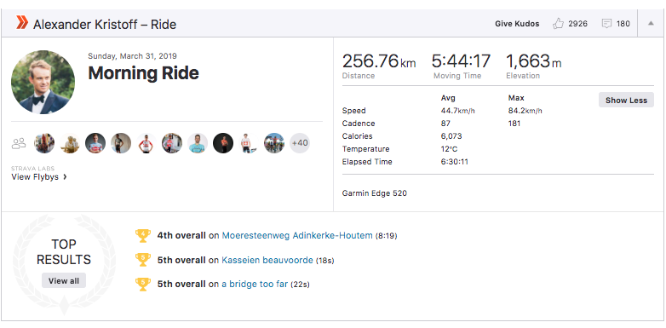Viewport: 666px width, 328px height.
Task: Collapse the card with the top-right triangle
Action: (651, 23)
